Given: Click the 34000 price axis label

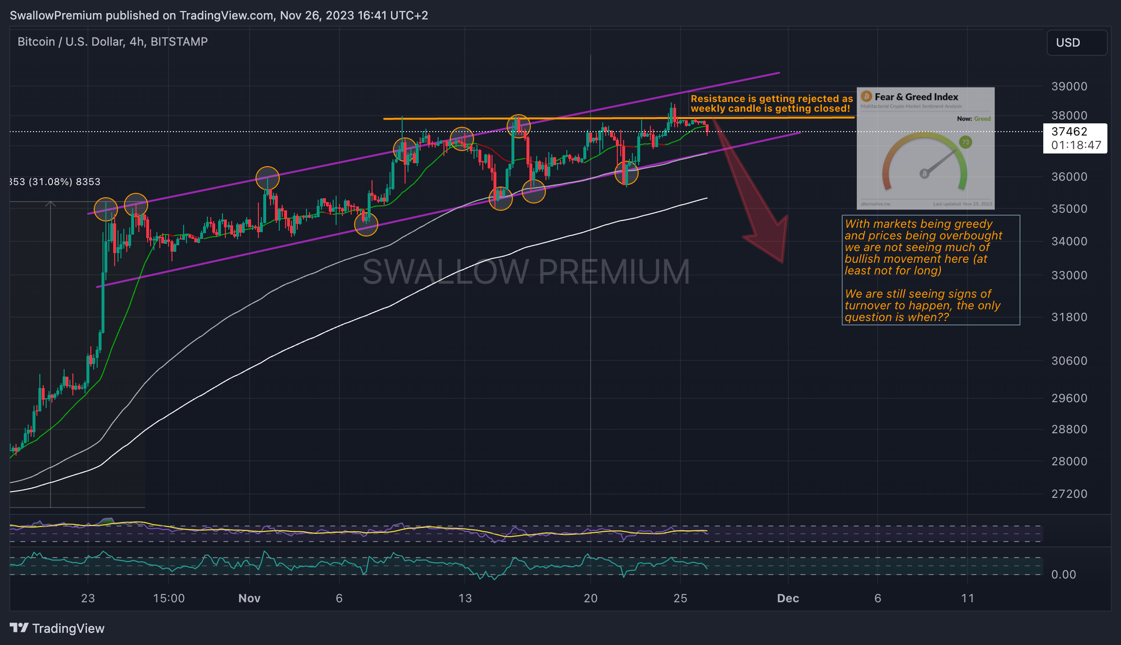Looking at the screenshot, I should click(x=1069, y=241).
